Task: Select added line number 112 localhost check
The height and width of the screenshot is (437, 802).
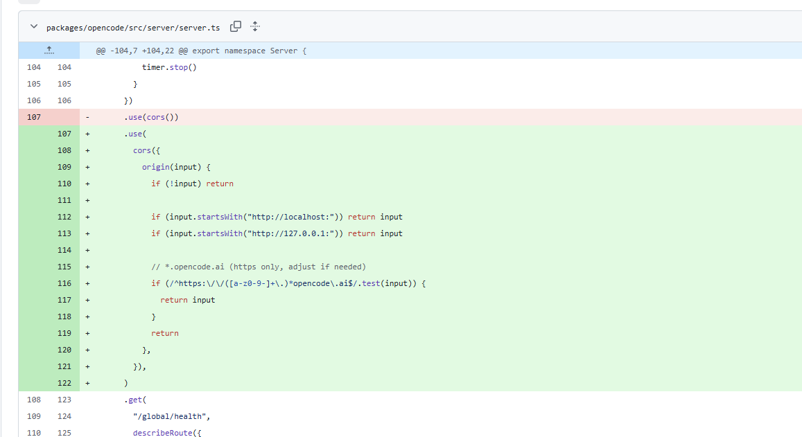Action: (64, 217)
